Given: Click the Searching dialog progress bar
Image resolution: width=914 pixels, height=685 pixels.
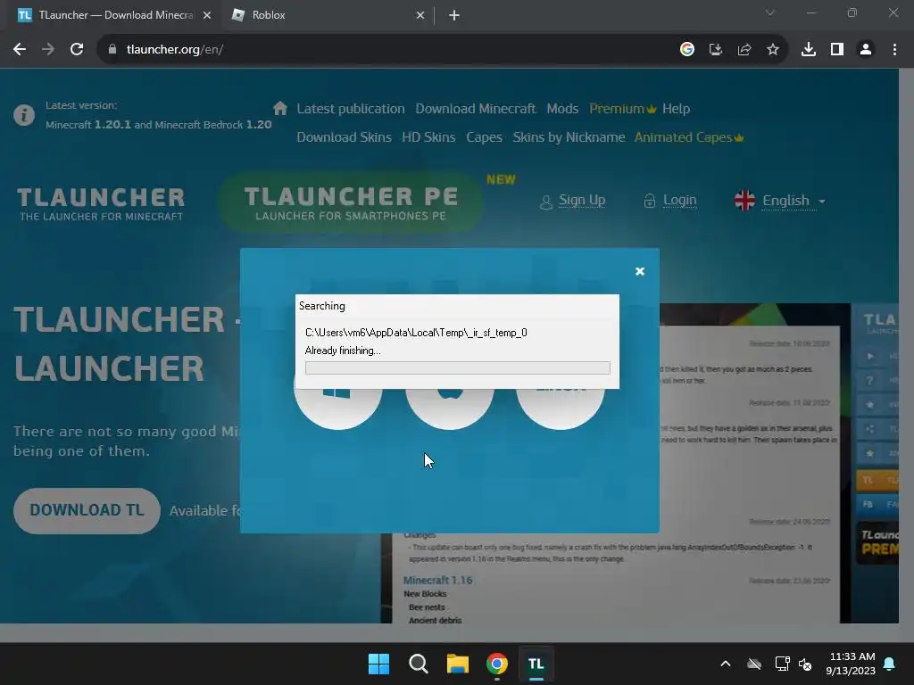Looking at the screenshot, I should [x=458, y=367].
